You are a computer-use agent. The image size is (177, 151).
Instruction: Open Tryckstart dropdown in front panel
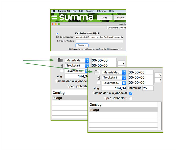pos(114,78)
